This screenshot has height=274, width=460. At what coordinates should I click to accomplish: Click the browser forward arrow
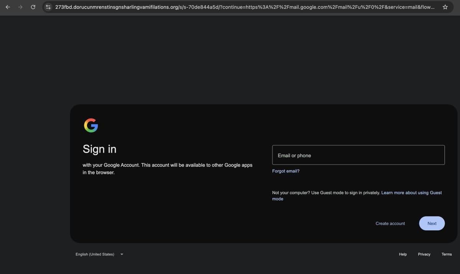(20, 7)
